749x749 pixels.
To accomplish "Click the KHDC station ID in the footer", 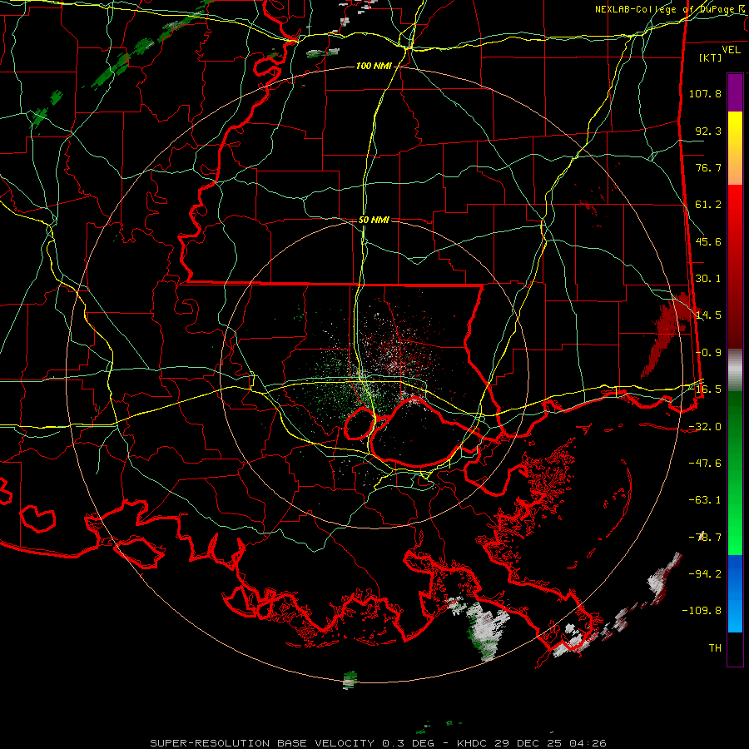I will 473,743.
